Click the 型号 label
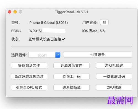Screen dimensions: 138x109 click(x=15, y=23)
